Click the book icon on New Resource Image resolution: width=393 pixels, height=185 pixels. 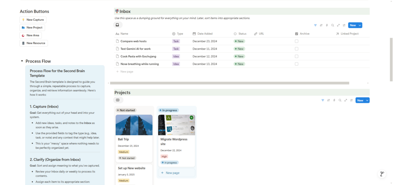coord(23,43)
